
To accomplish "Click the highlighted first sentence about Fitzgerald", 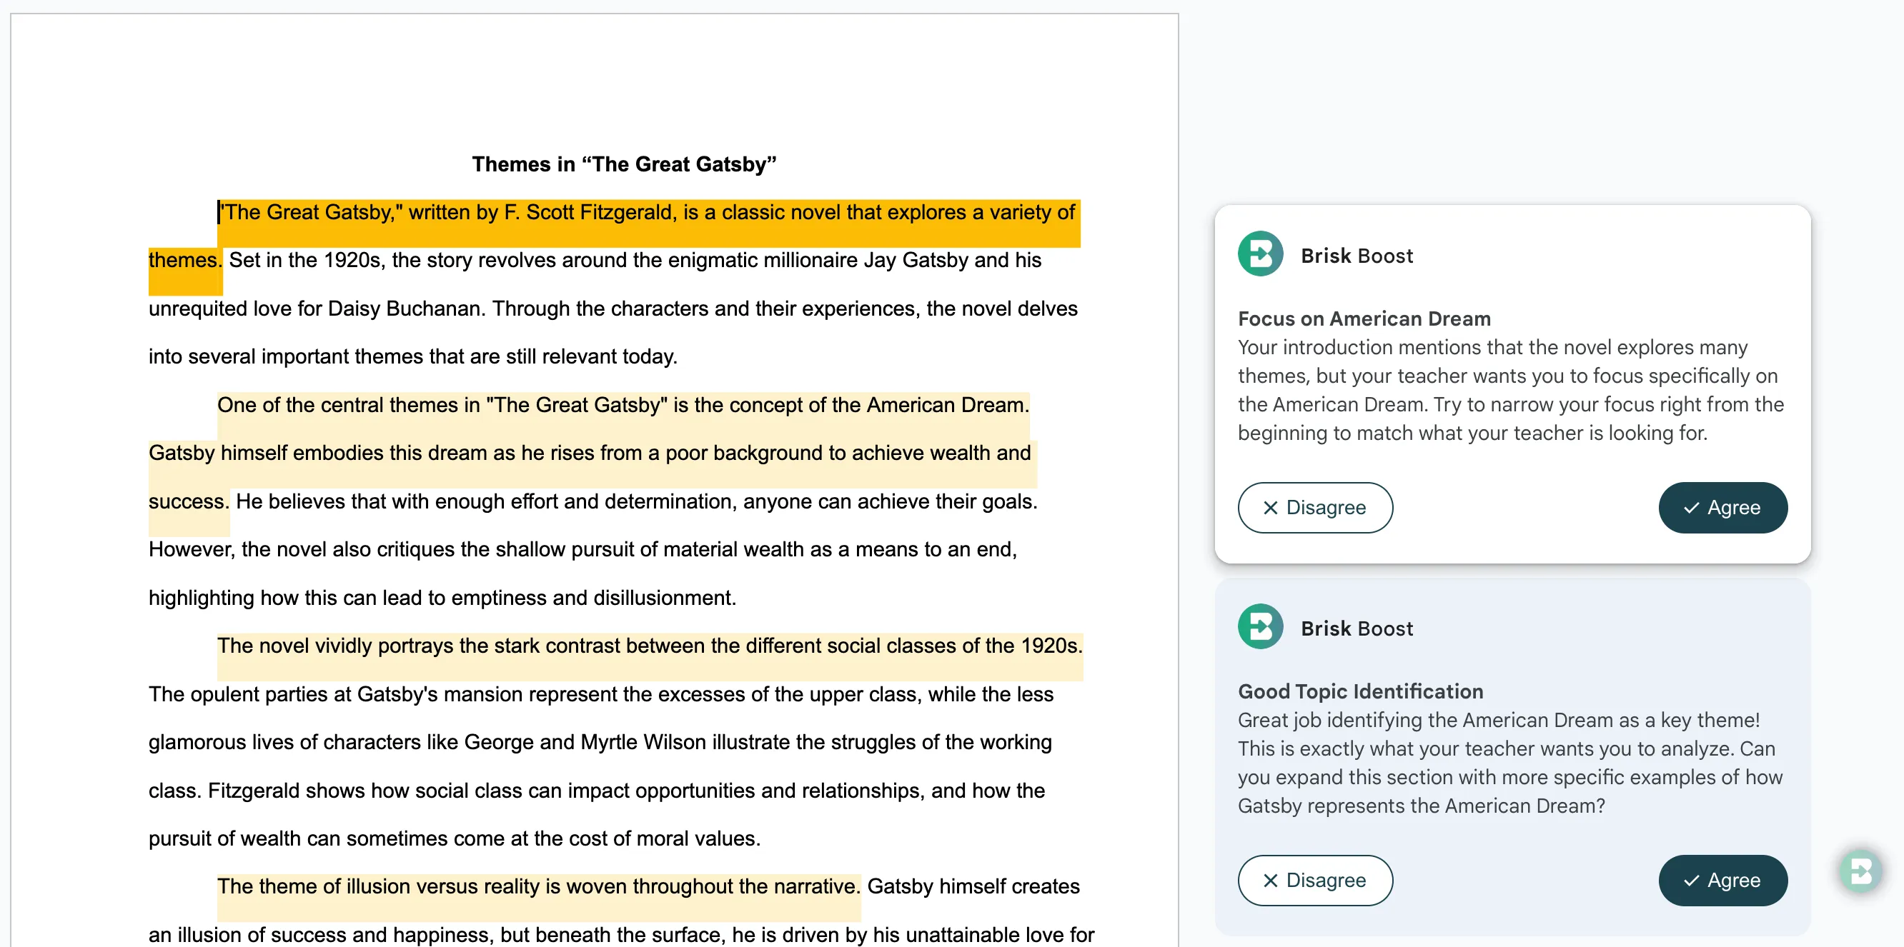I will [648, 213].
